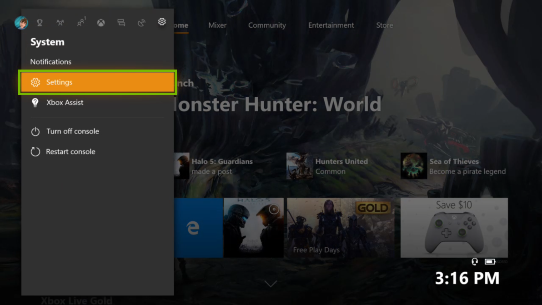Open the Community tab
Viewport: 542px width, 305px height.
(x=267, y=25)
